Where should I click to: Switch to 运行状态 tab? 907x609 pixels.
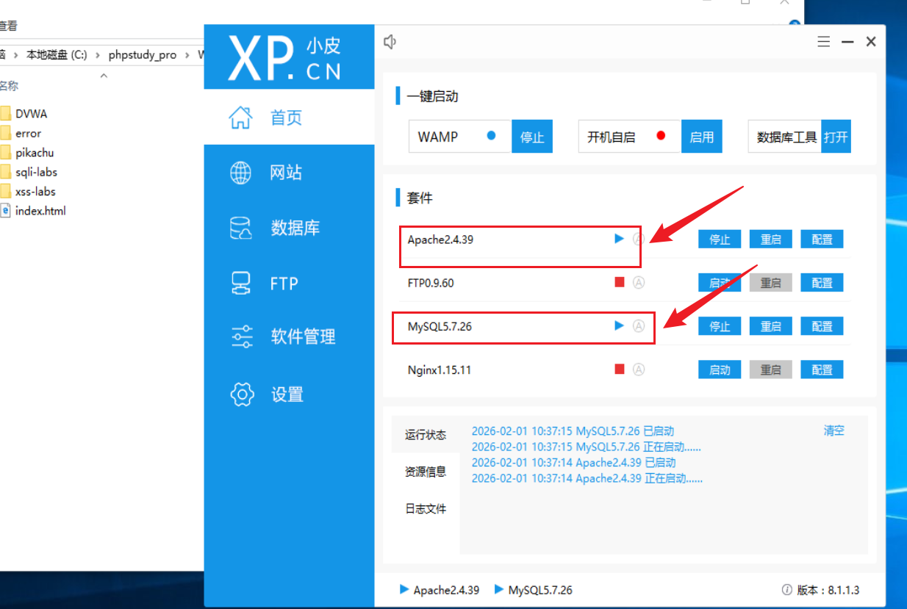click(426, 434)
